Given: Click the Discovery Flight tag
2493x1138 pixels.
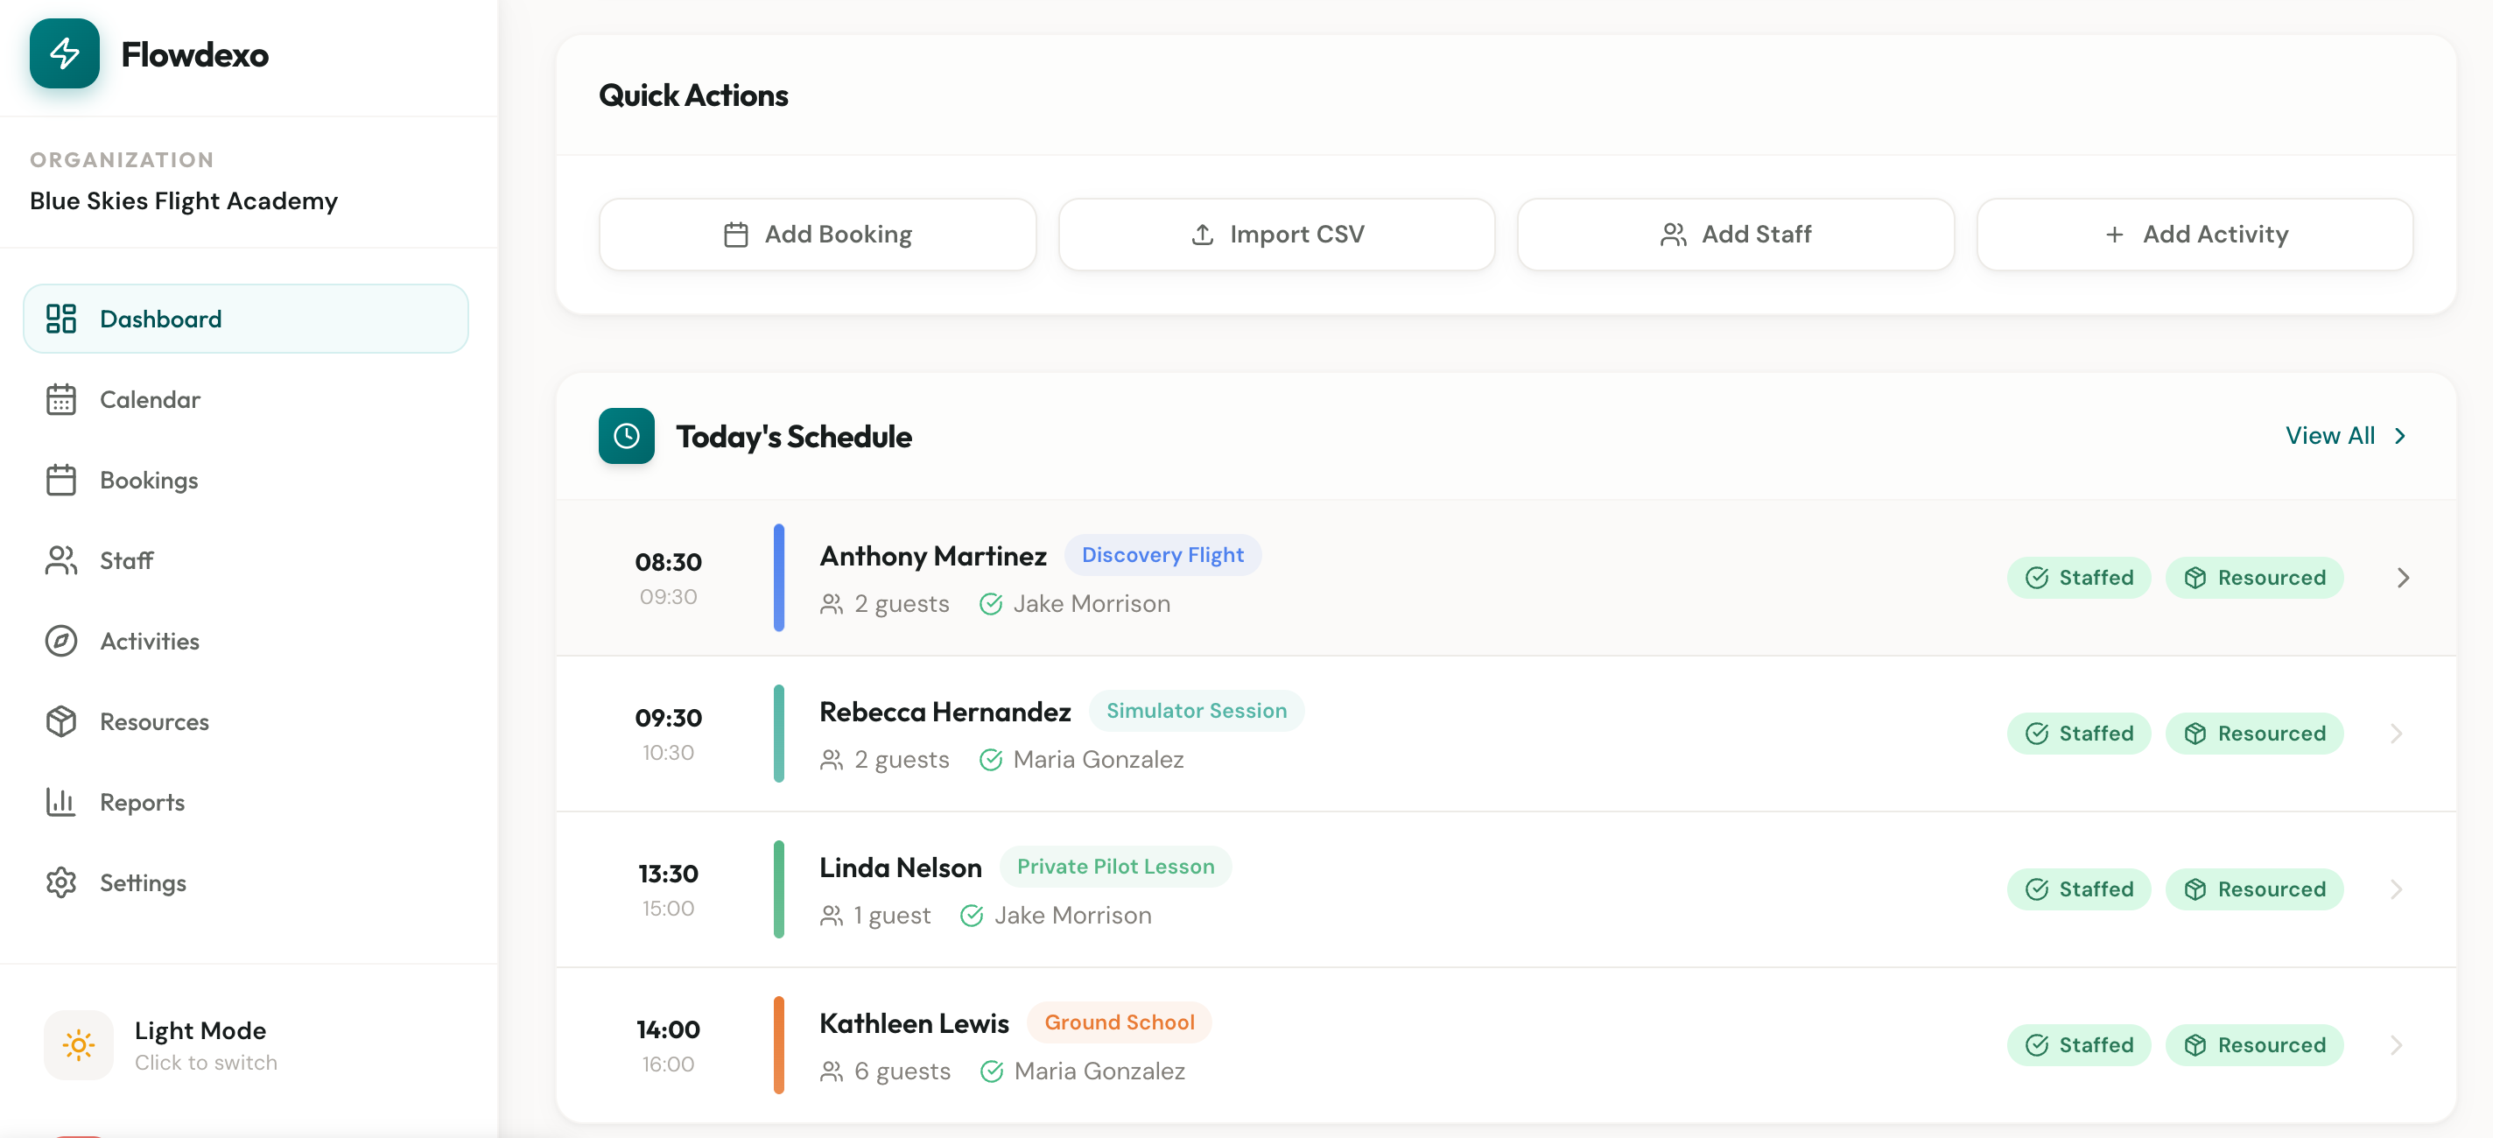Looking at the screenshot, I should tap(1162, 556).
